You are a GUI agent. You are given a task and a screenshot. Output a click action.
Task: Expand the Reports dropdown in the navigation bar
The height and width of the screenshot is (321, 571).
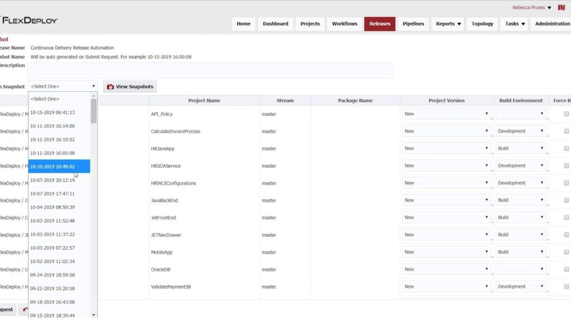(x=447, y=23)
